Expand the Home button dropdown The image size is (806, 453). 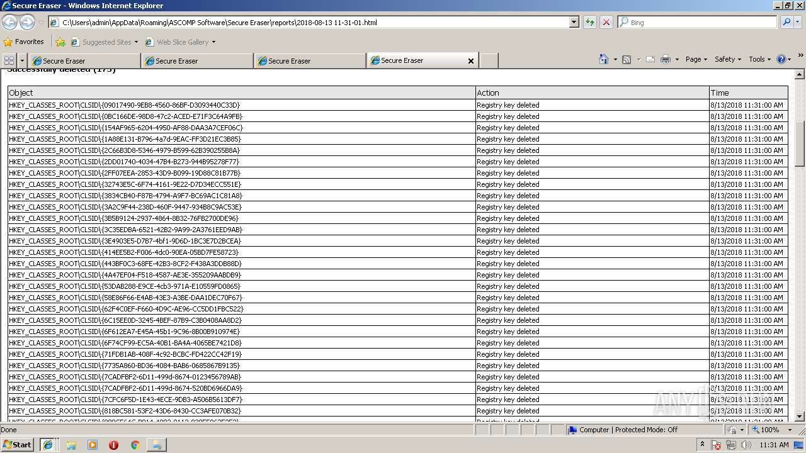tap(614, 60)
